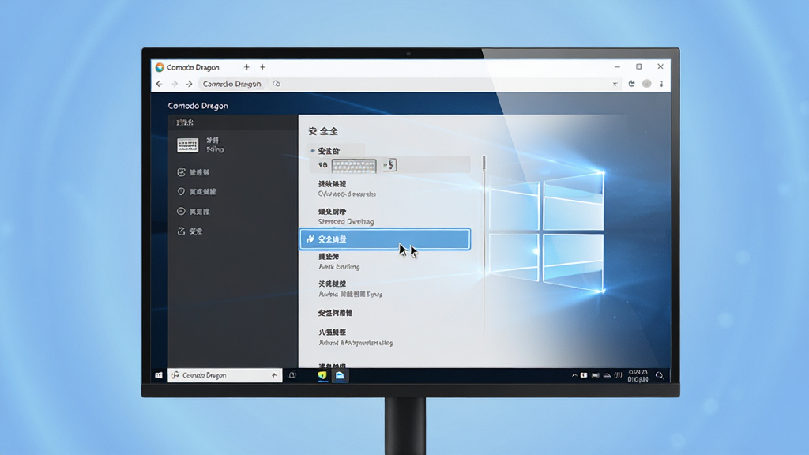Click the magnifier icon at taskbar right end
The image size is (809, 455).
[660, 375]
